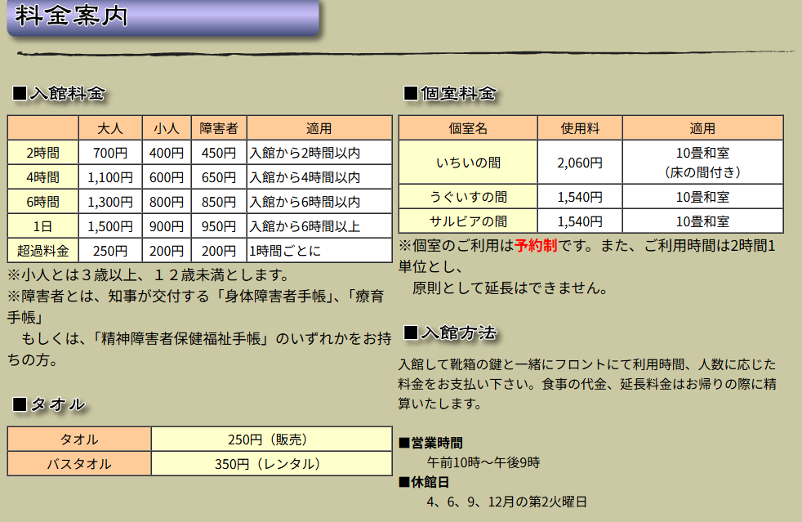Select the いちいの間 room name cell
Viewport: 802px width, 522px height.
[x=468, y=163]
